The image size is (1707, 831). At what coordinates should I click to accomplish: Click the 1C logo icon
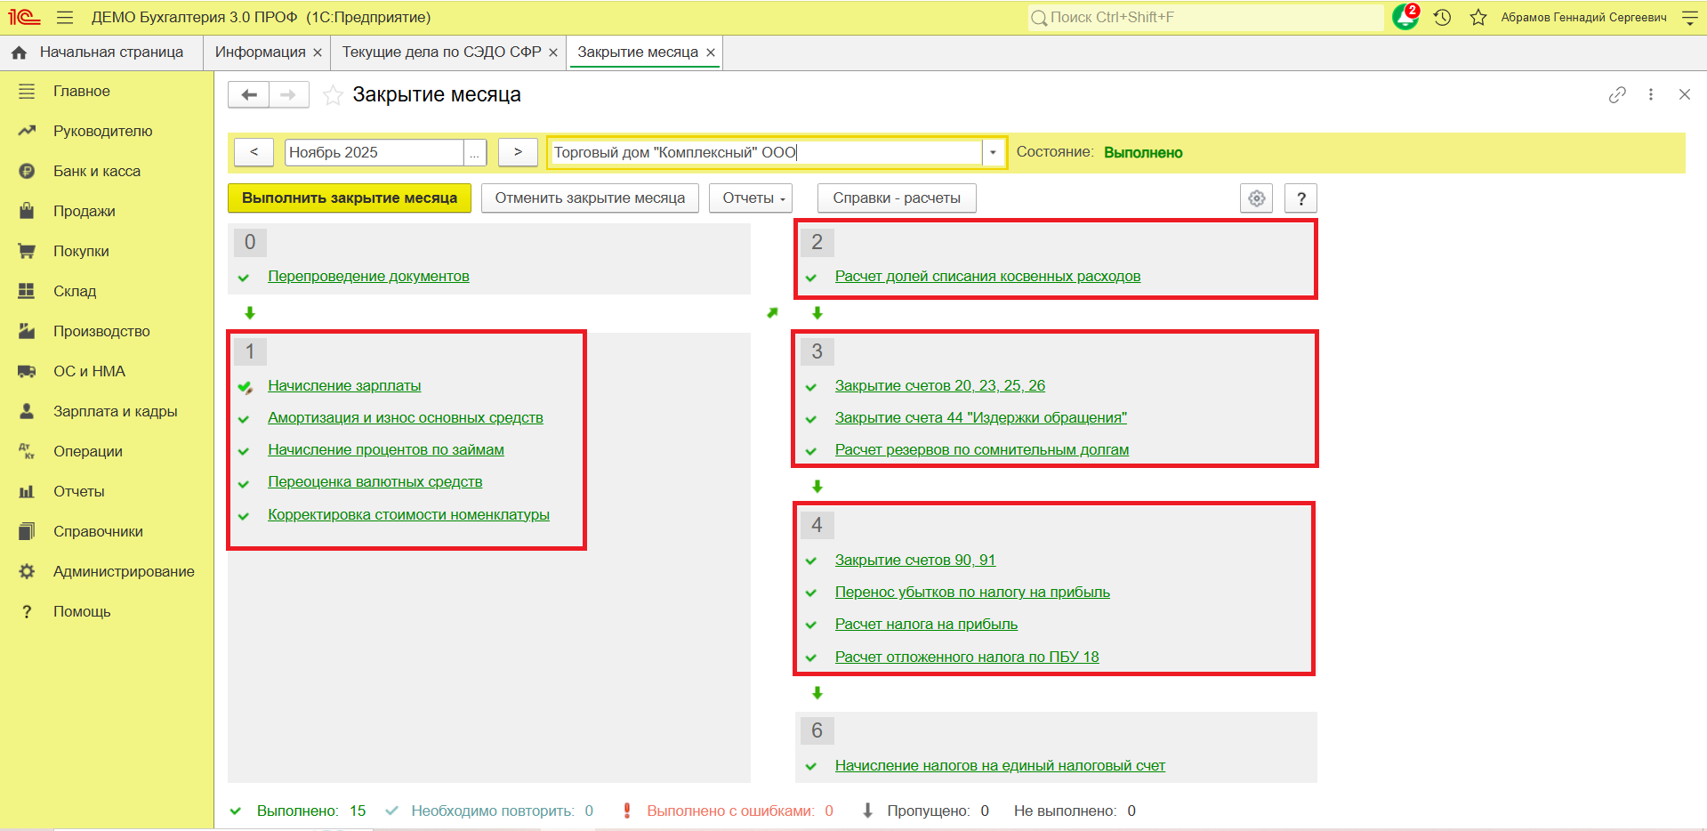tap(24, 17)
